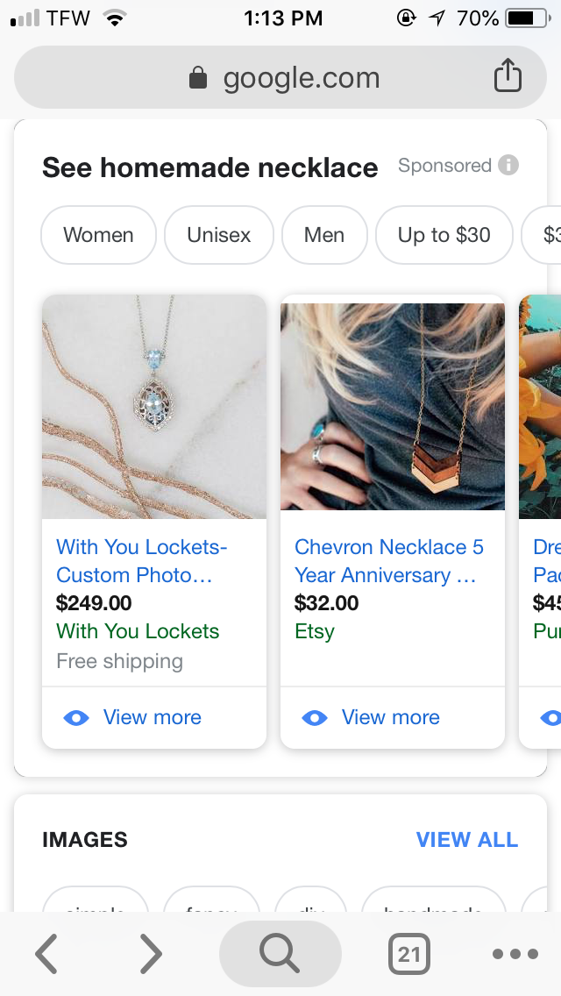Select the Men filter chip
The width and height of the screenshot is (561, 996).
pos(324,235)
